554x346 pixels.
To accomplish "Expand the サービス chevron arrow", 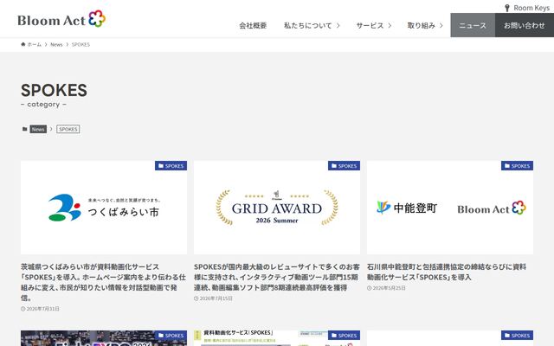I will (390, 25).
